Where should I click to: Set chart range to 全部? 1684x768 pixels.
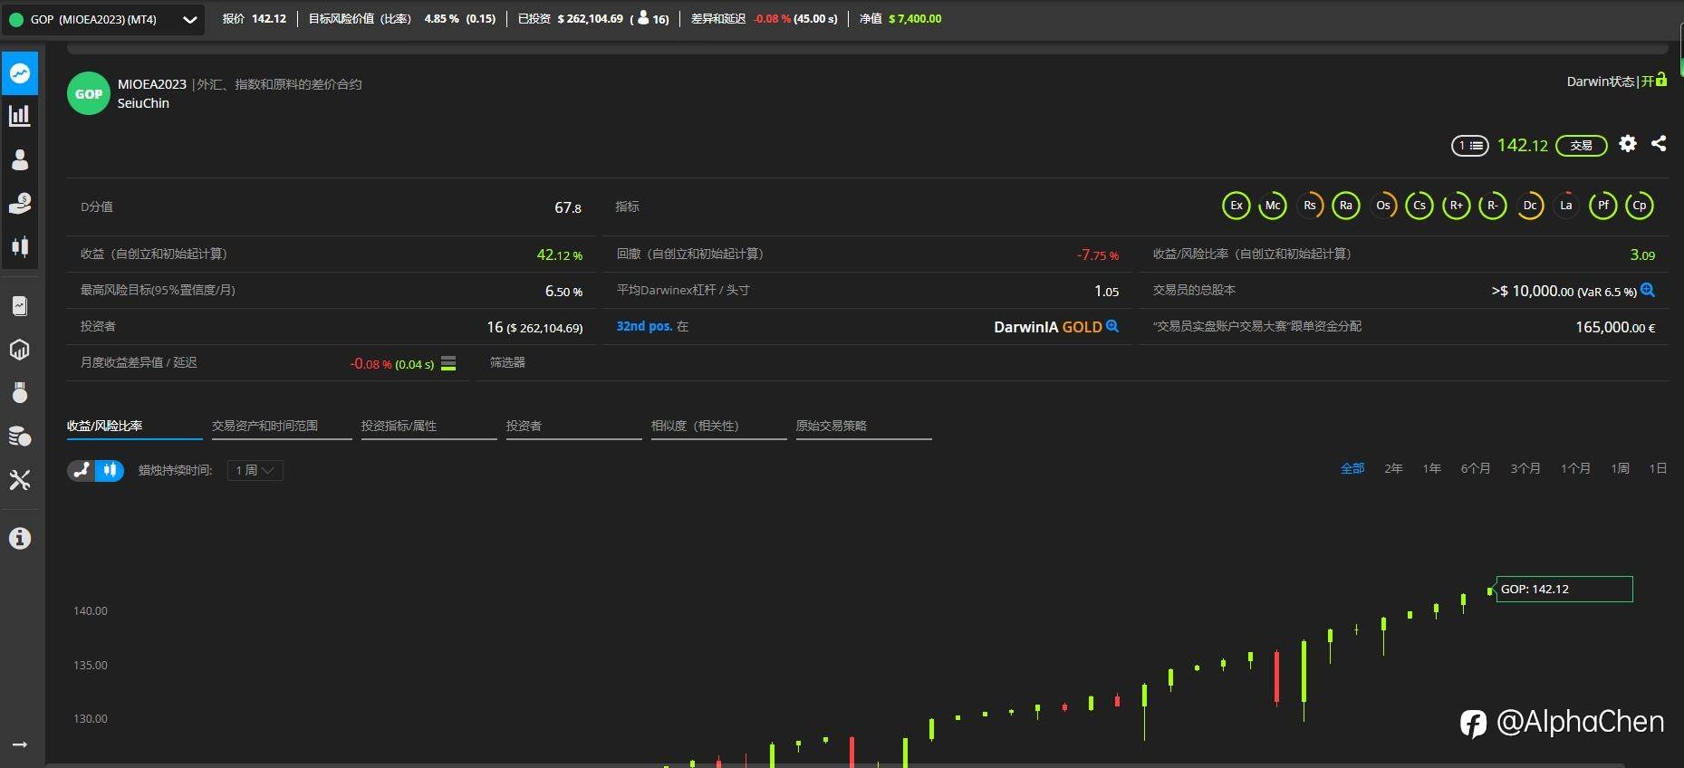coord(1352,468)
